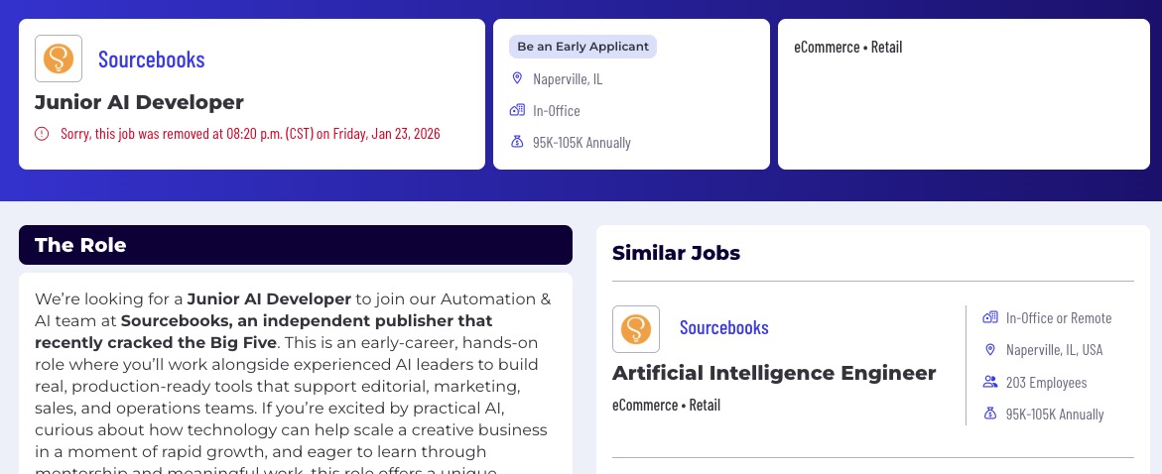Open the Sourcebooks company link in header
Screen dimensions: 1162x474
[x=152, y=59]
